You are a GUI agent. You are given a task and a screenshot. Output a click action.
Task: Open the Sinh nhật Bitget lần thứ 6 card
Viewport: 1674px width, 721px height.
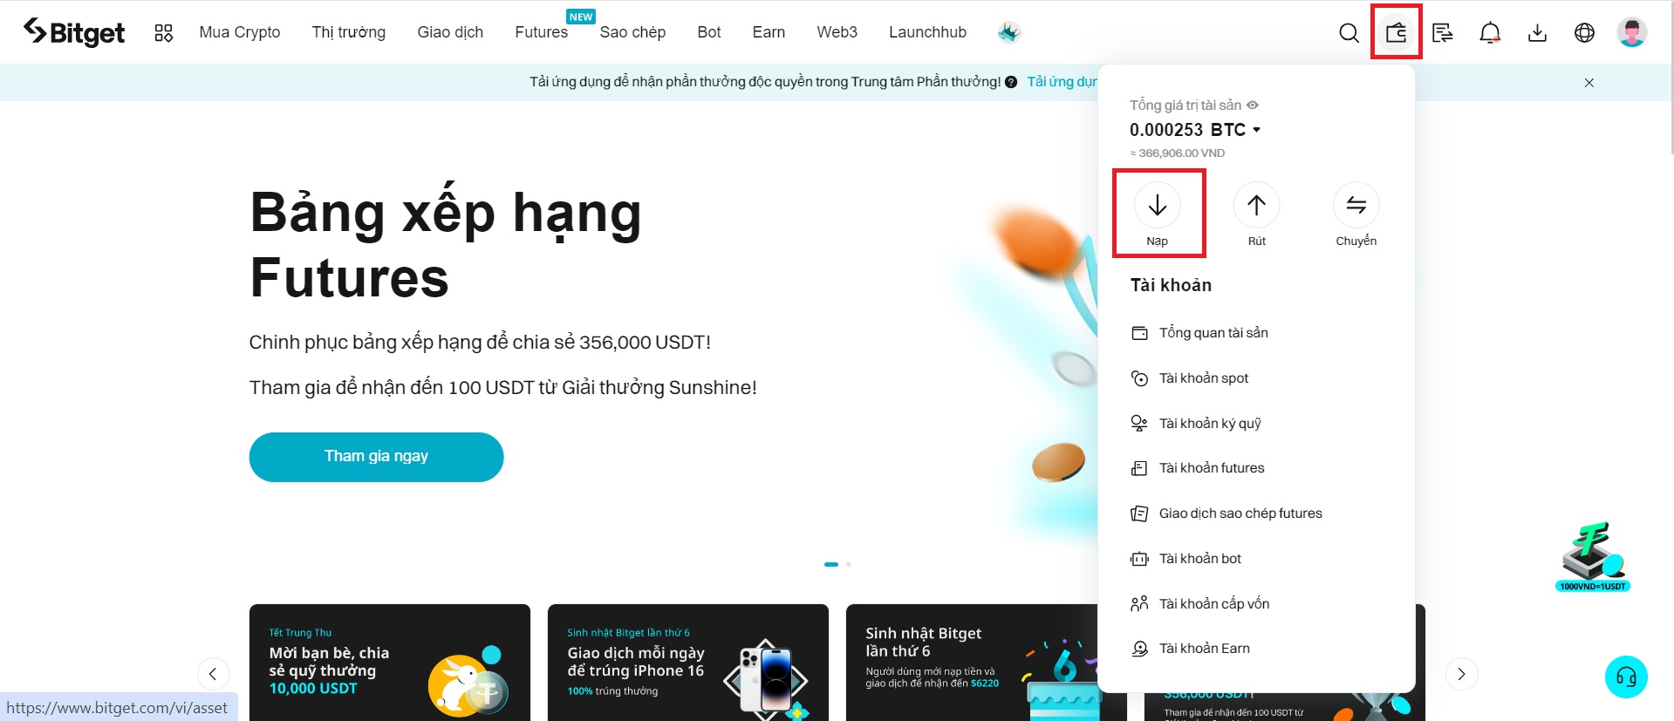[x=972, y=663]
